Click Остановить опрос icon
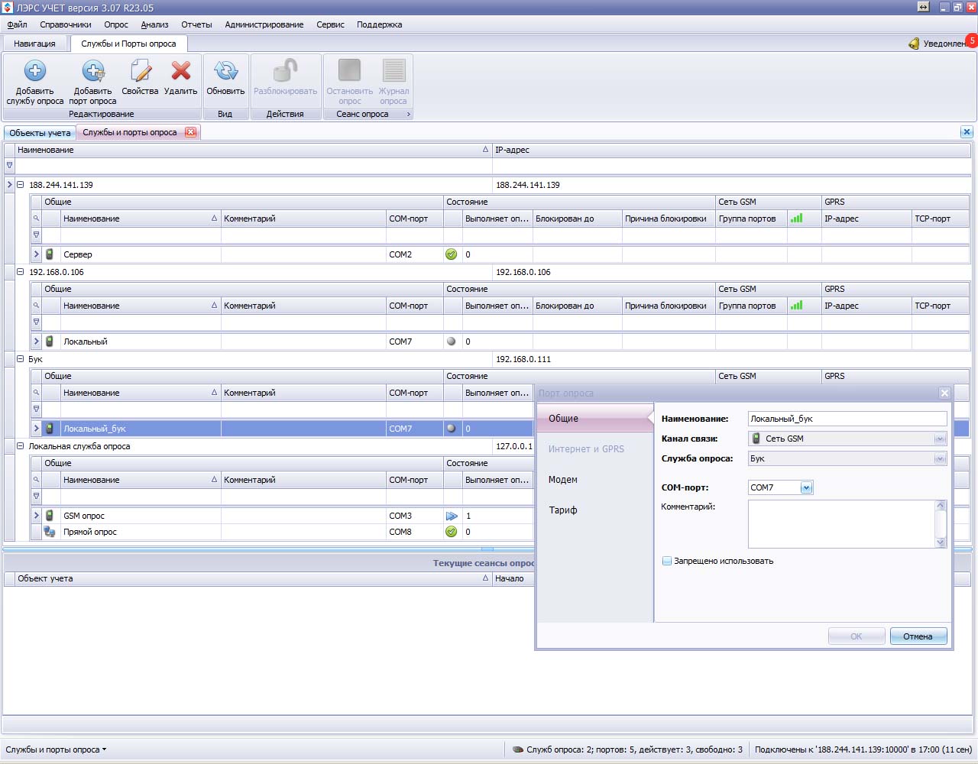Screen dimensions: 978x764 tap(349, 70)
